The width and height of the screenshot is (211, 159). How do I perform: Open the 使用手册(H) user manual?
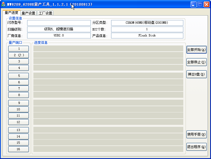[197, 134]
